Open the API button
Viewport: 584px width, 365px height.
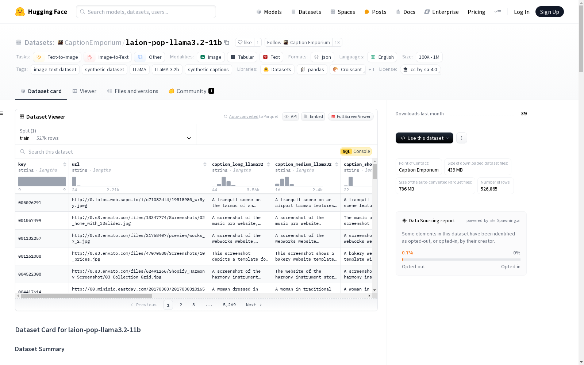point(291,116)
